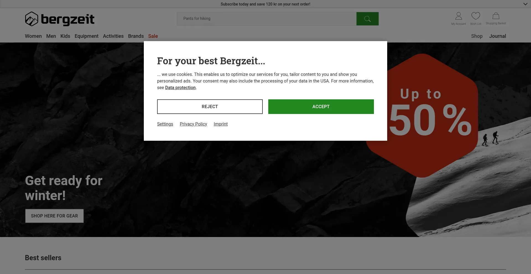Click the subscribe and save 120 kr banner text
Image resolution: width=531 pixels, height=274 pixels.
265,4
